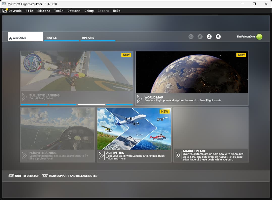Select the second carousel indicator bar under Bullseye Landing
Viewport: 272px width, 200px height.
63,105
